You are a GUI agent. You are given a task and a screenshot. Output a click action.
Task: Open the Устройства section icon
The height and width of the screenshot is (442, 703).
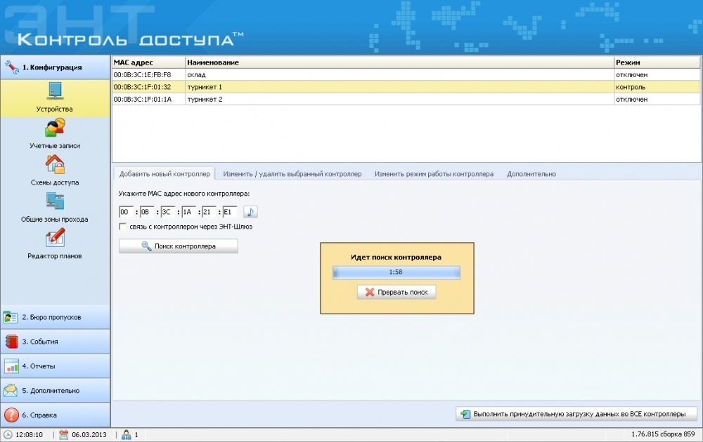pos(55,91)
